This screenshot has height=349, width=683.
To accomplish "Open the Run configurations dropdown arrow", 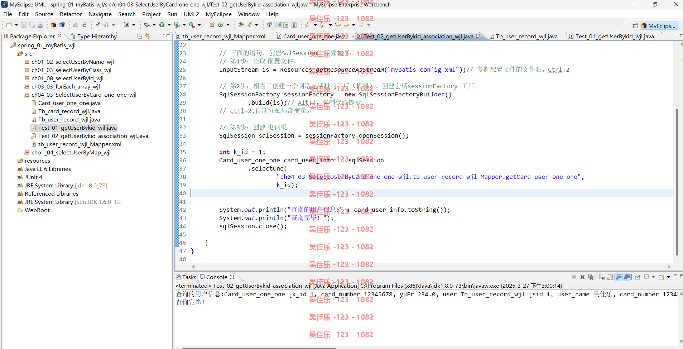I will (169, 25).
